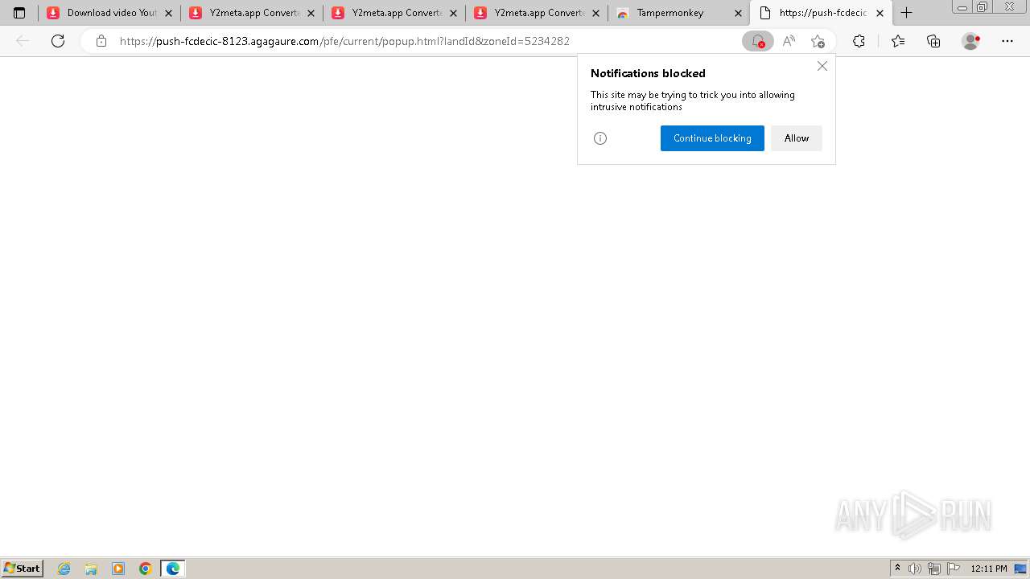The image size is (1030, 579).
Task: Minimize the Edge browser window
Action: [x=962, y=7]
